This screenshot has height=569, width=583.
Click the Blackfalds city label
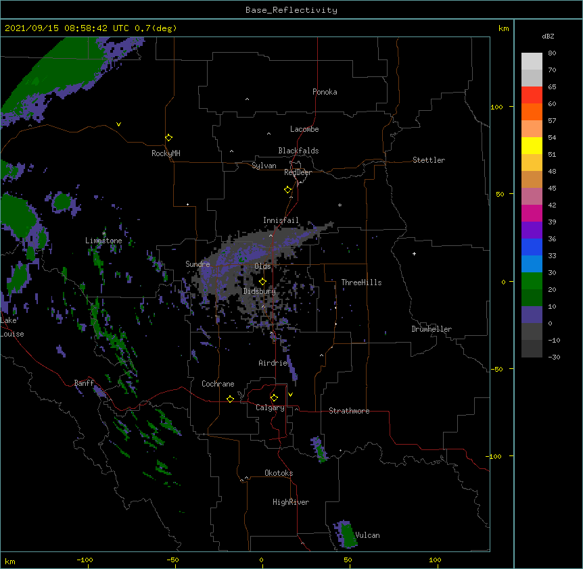point(298,151)
